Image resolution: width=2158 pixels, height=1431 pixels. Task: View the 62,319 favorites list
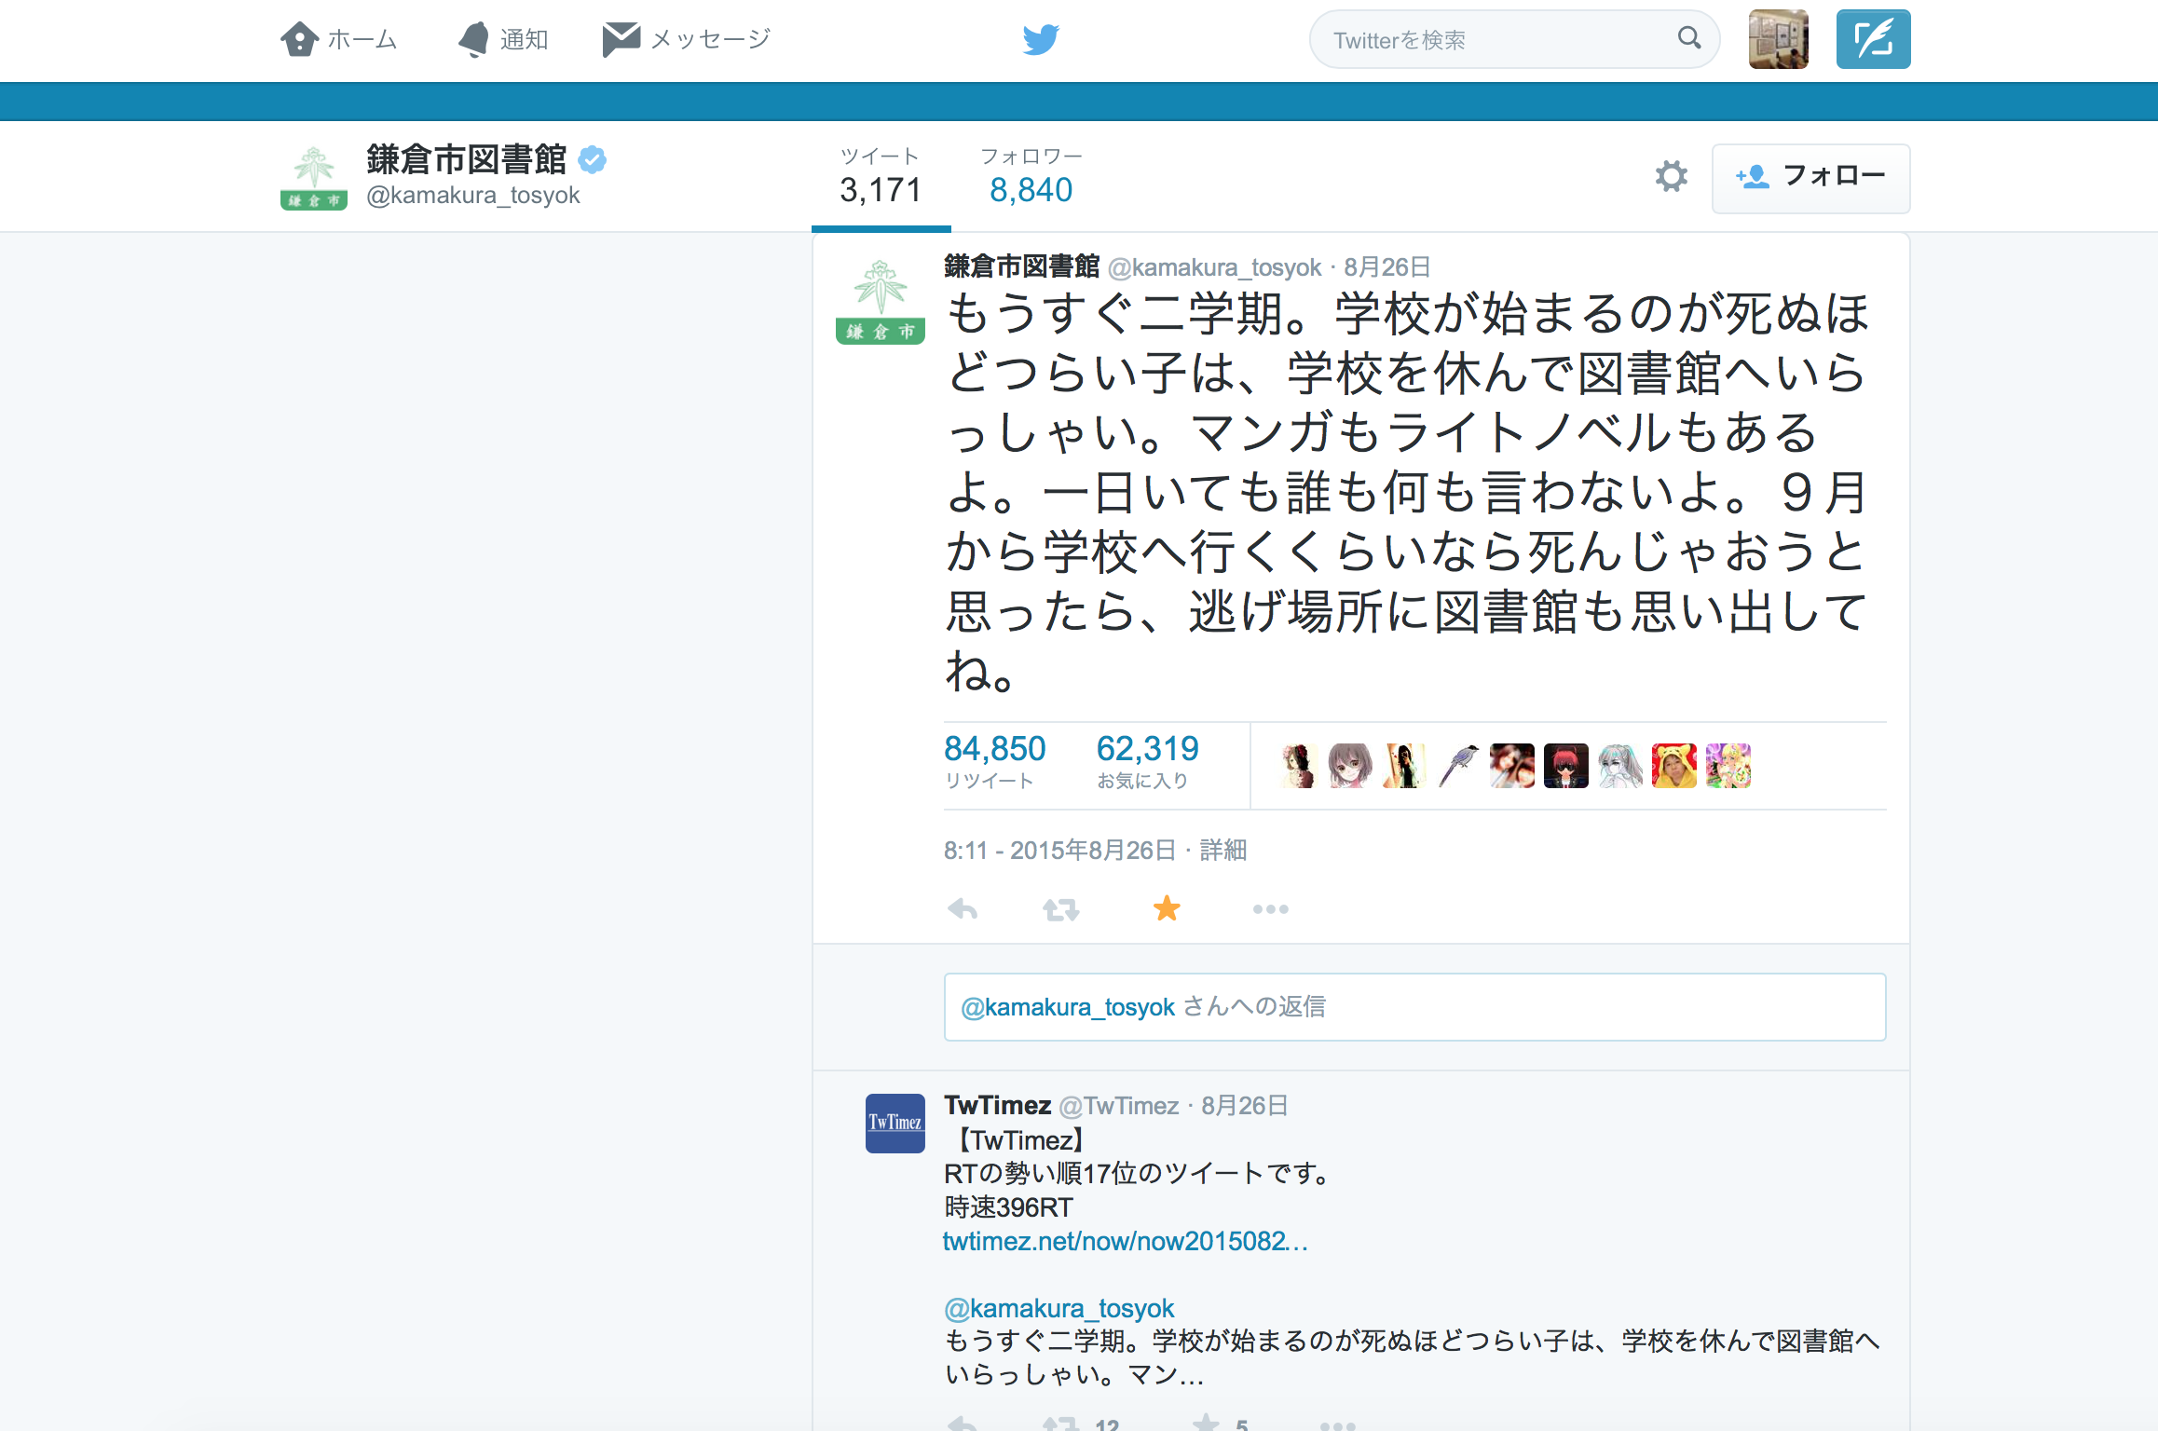click(1147, 760)
